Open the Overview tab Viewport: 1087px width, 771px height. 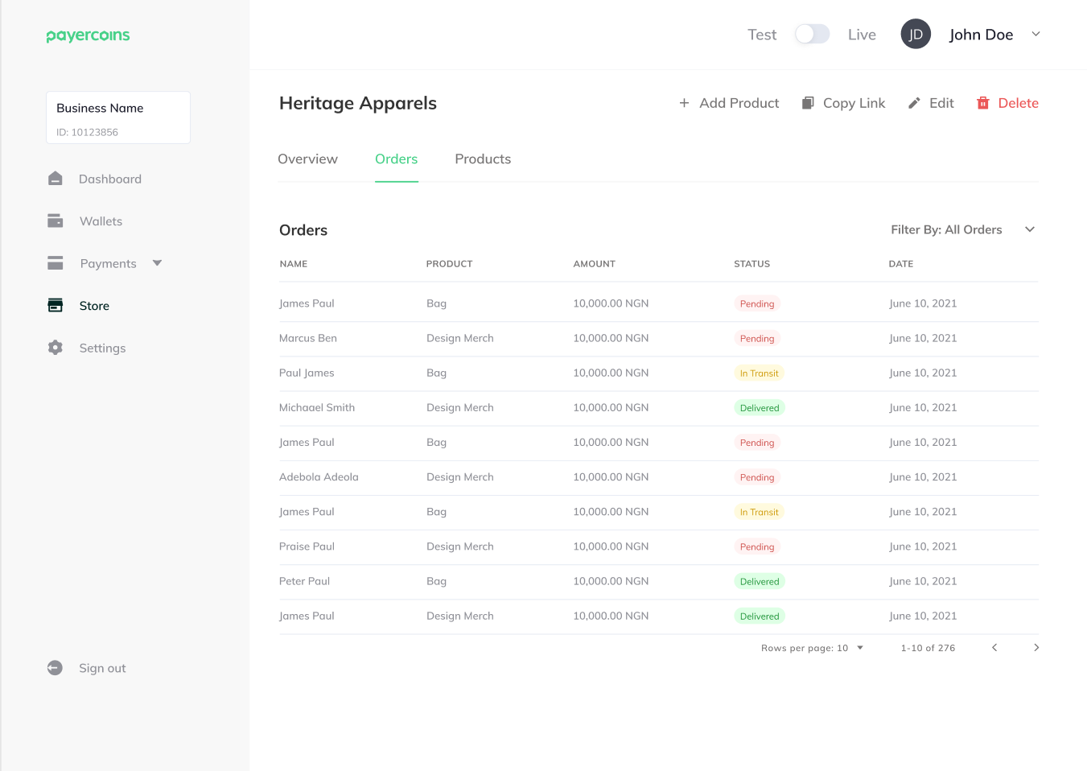tap(307, 159)
